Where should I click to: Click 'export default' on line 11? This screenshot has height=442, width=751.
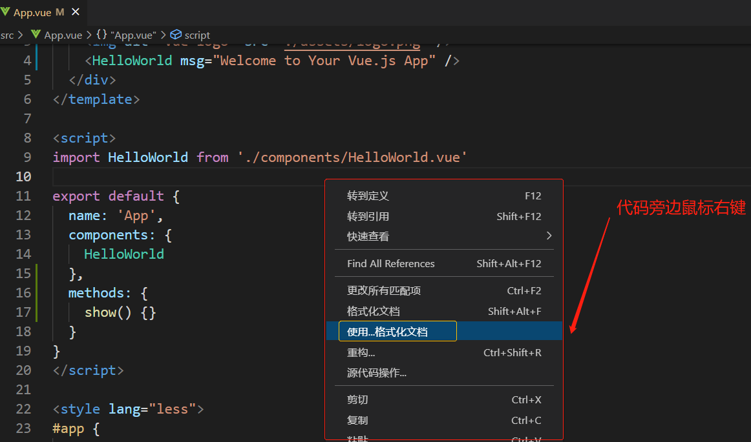[x=108, y=196]
